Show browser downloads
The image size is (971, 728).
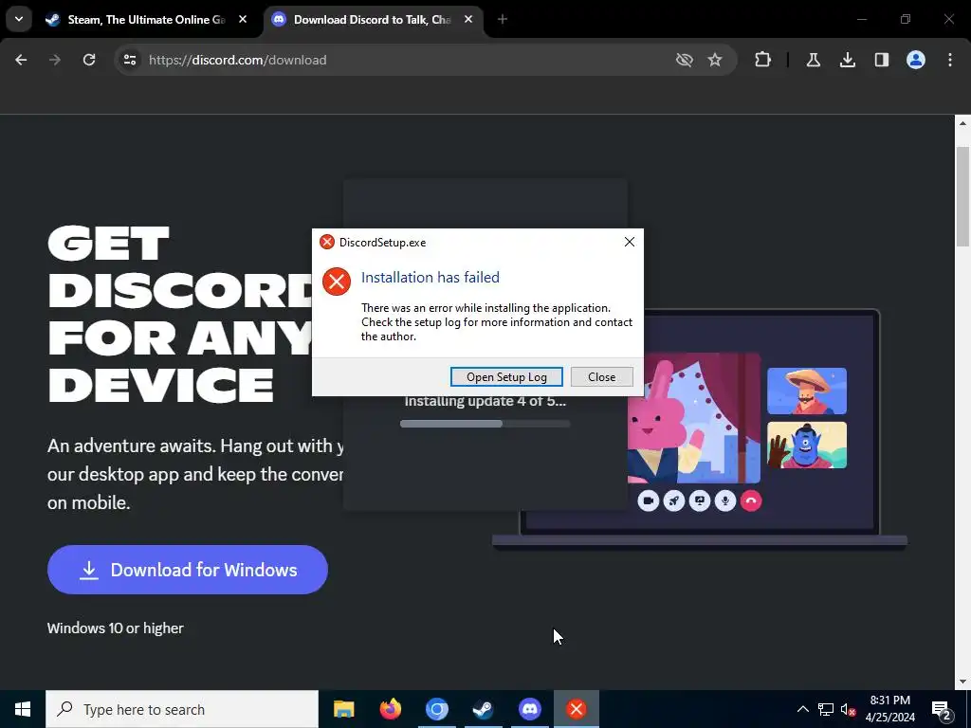click(x=847, y=60)
